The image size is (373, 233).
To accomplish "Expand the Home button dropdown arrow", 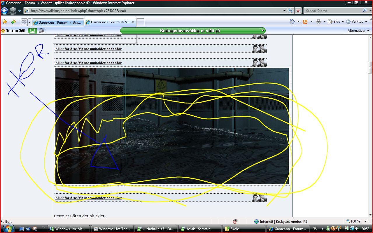I will 298,22.
